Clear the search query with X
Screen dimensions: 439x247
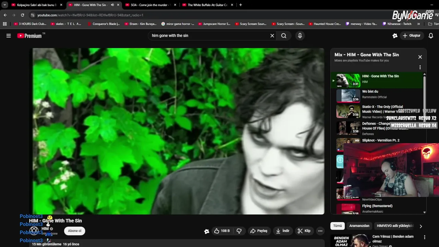coord(272,36)
